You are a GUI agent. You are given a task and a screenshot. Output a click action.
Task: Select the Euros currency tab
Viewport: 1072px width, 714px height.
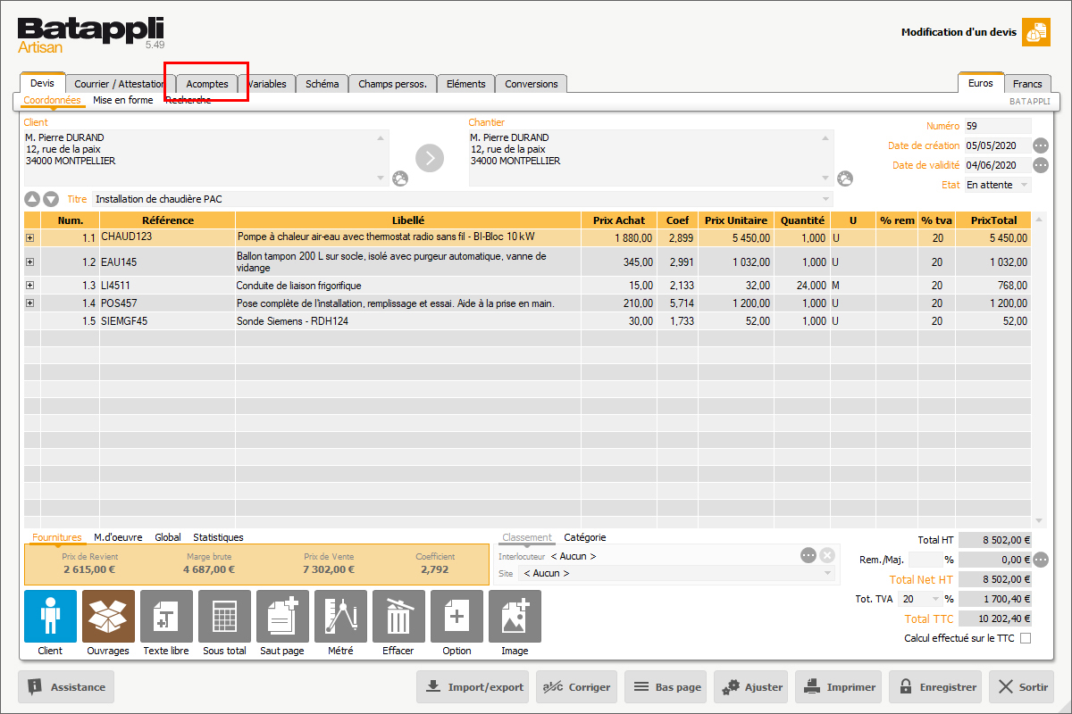(x=980, y=82)
